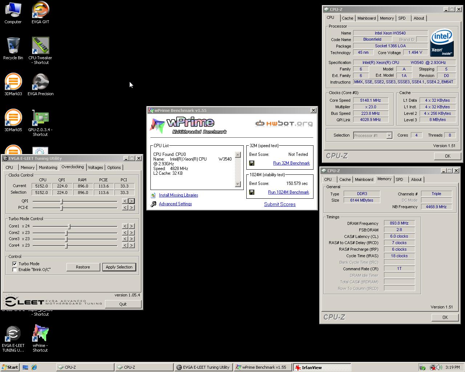Click the Show Desktop quick launch icon

tap(25, 367)
